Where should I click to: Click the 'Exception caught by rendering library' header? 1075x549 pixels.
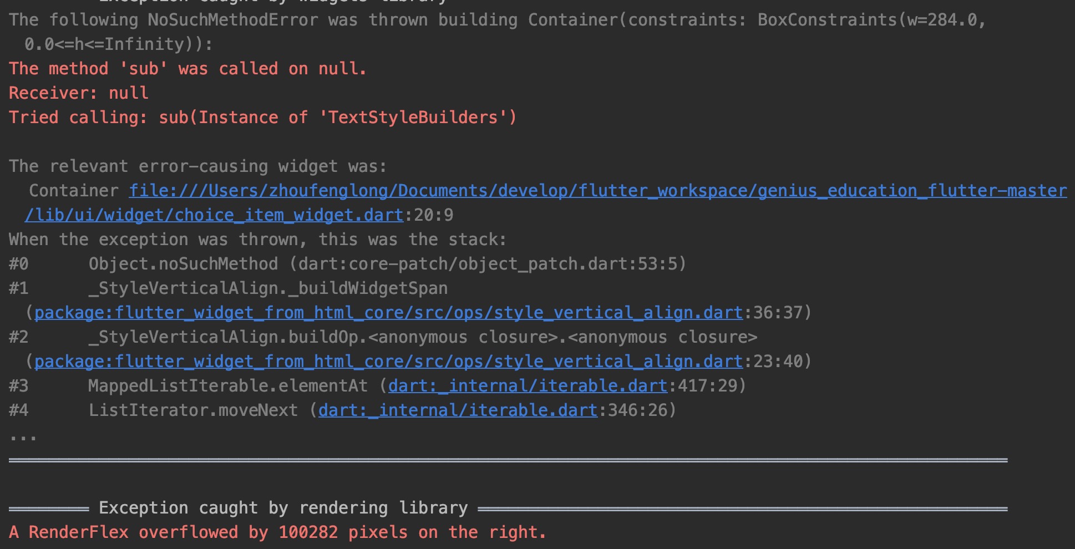(x=283, y=507)
